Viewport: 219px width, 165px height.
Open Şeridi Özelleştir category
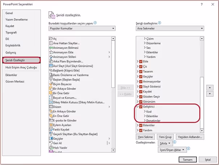coord(21,60)
